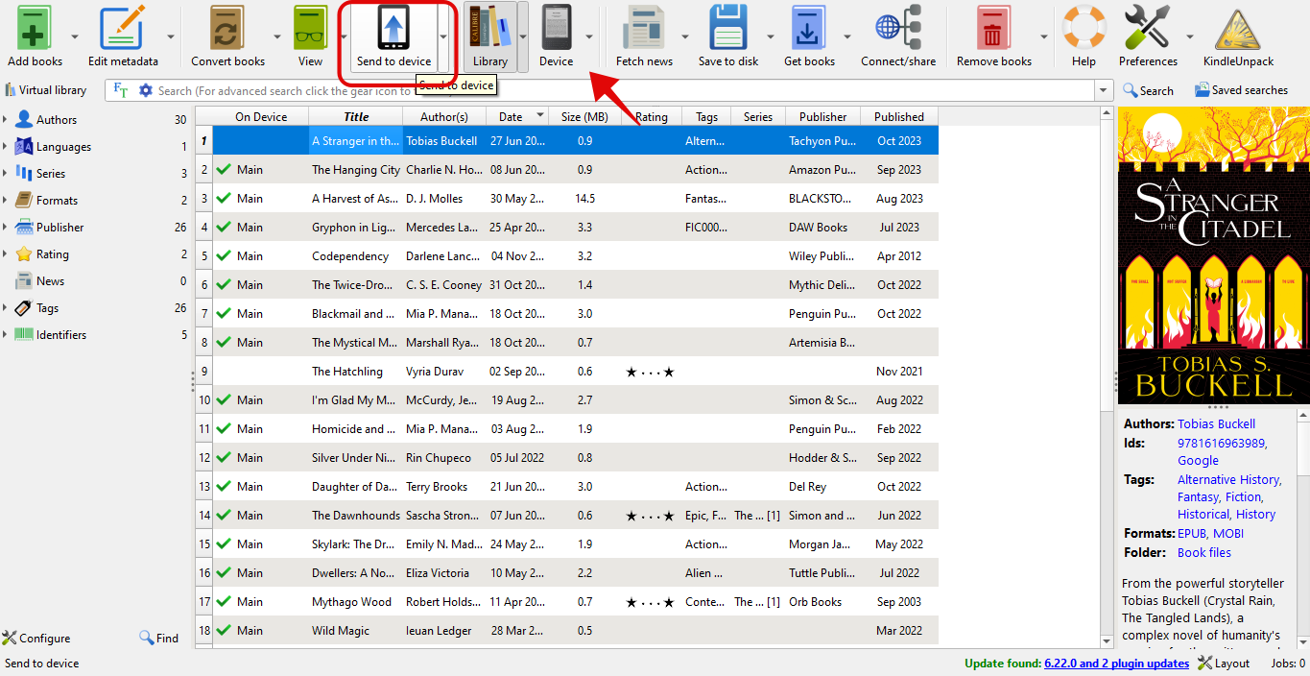Expand the Authors category
The height and width of the screenshot is (676, 1310).
pos(5,120)
